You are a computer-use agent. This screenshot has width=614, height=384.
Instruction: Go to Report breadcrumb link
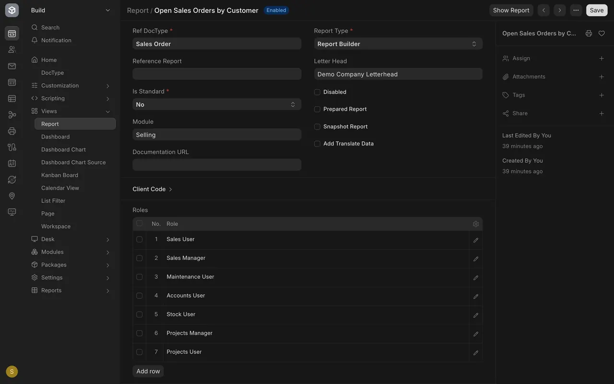click(x=138, y=10)
